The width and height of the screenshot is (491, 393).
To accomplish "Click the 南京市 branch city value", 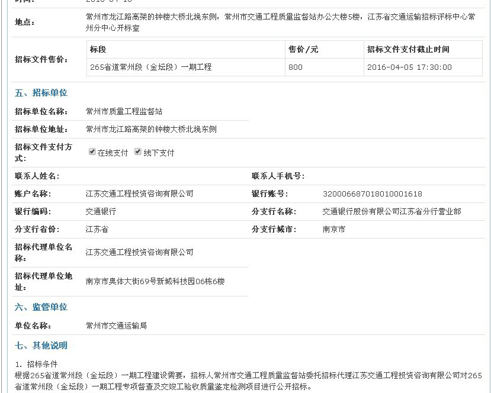I will coord(333,230).
